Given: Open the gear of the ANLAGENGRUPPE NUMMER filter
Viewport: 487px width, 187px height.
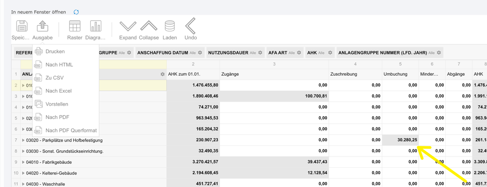Looking at the screenshot, I should 439,53.
